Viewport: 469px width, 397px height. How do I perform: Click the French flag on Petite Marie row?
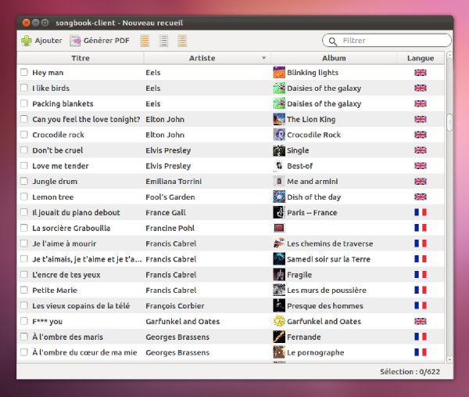point(421,290)
